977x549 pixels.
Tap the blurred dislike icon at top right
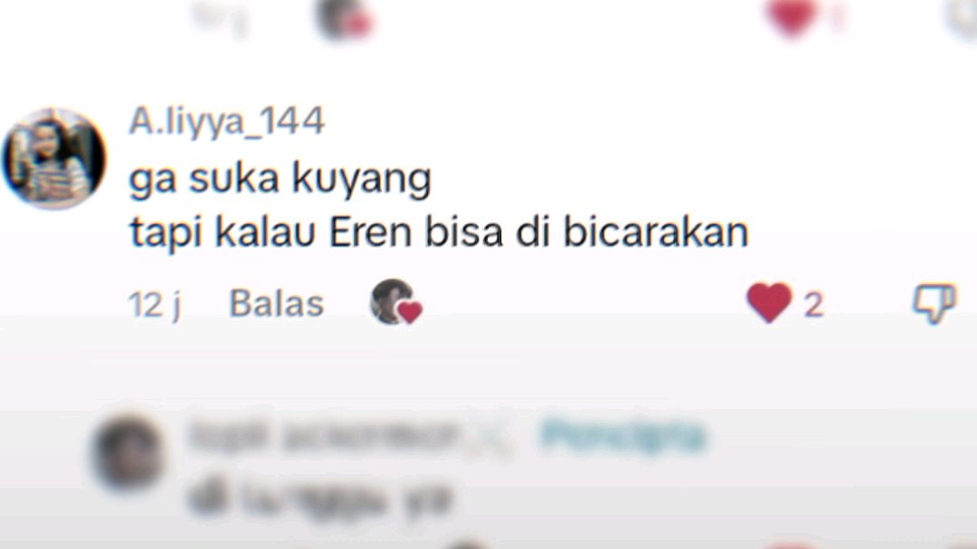point(963,17)
